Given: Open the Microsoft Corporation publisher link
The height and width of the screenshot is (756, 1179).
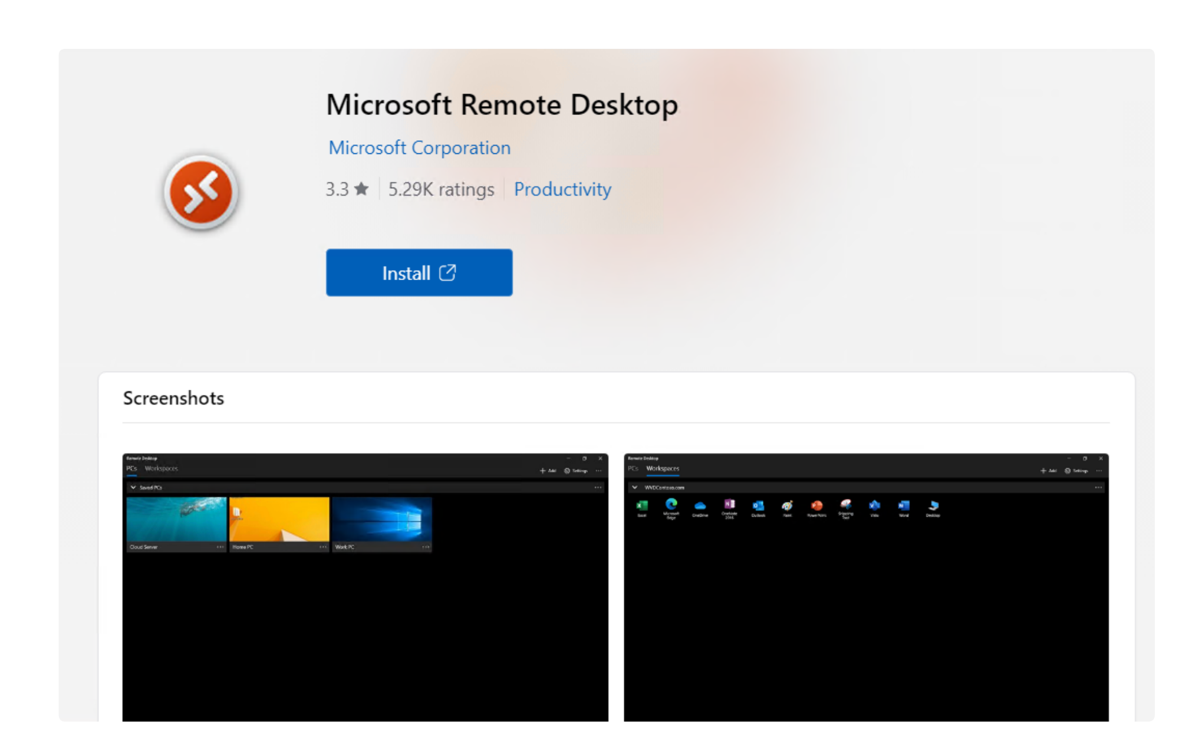Looking at the screenshot, I should point(419,147).
